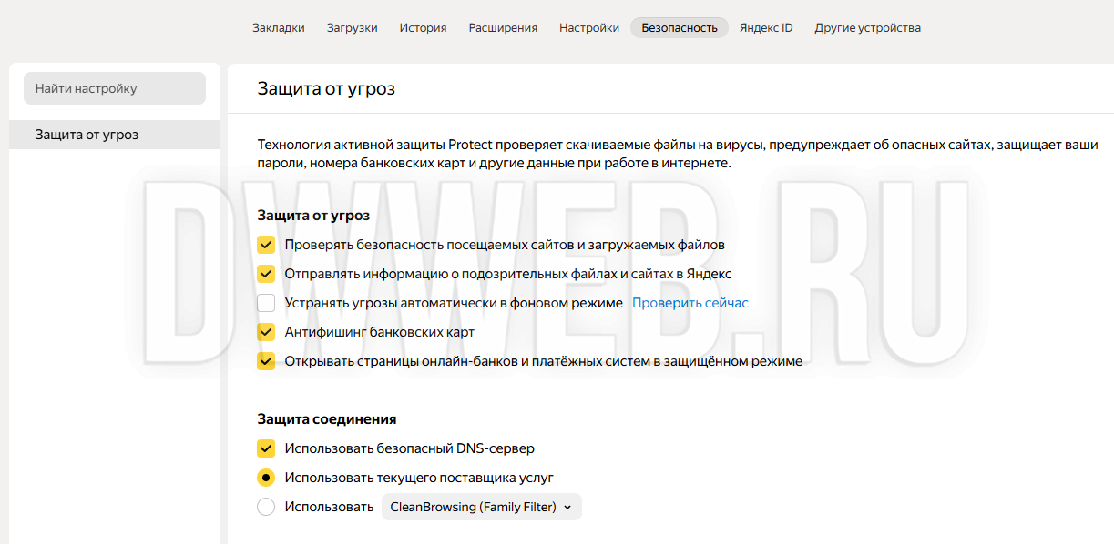Select the Использовать custom provider radio button
This screenshot has width=1114, height=544.
tap(266, 507)
